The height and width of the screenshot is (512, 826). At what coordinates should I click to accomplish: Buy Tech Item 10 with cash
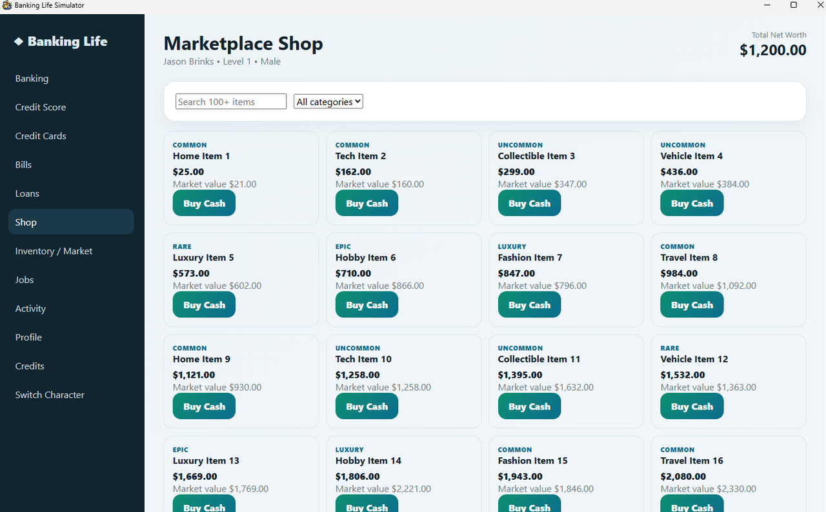click(x=367, y=406)
